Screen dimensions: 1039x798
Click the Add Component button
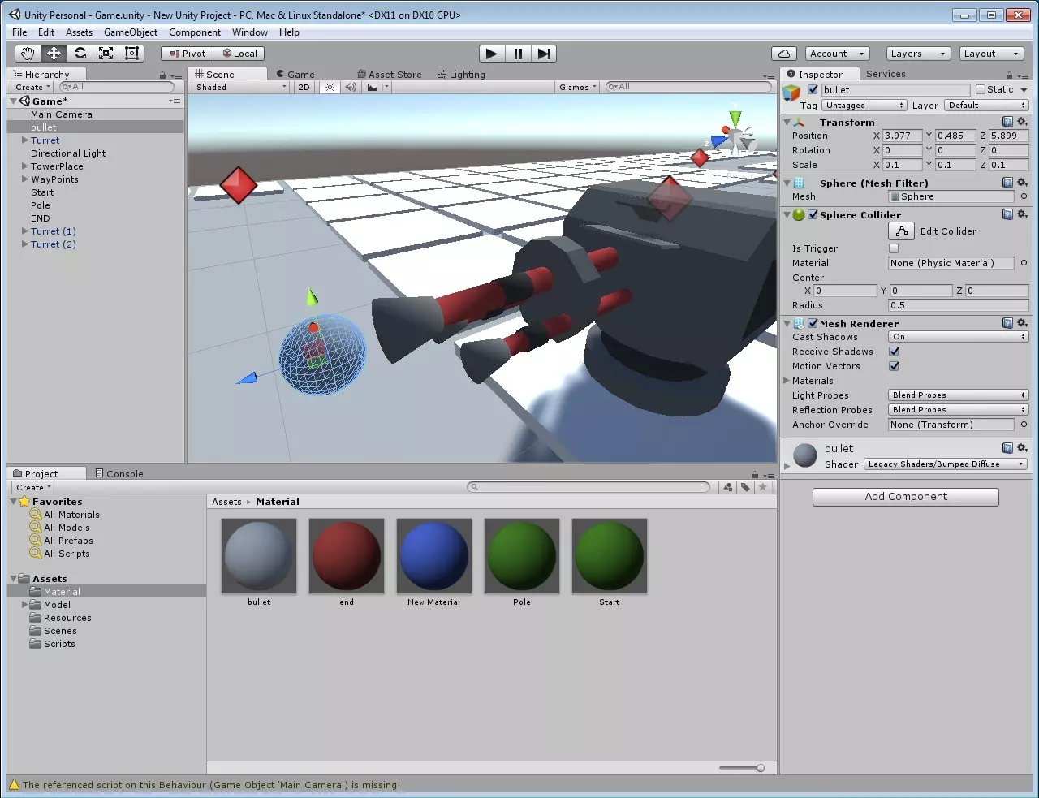[905, 497]
